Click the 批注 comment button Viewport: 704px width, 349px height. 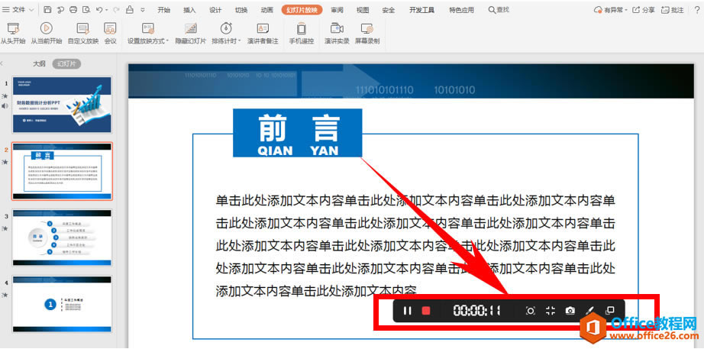tap(673, 10)
